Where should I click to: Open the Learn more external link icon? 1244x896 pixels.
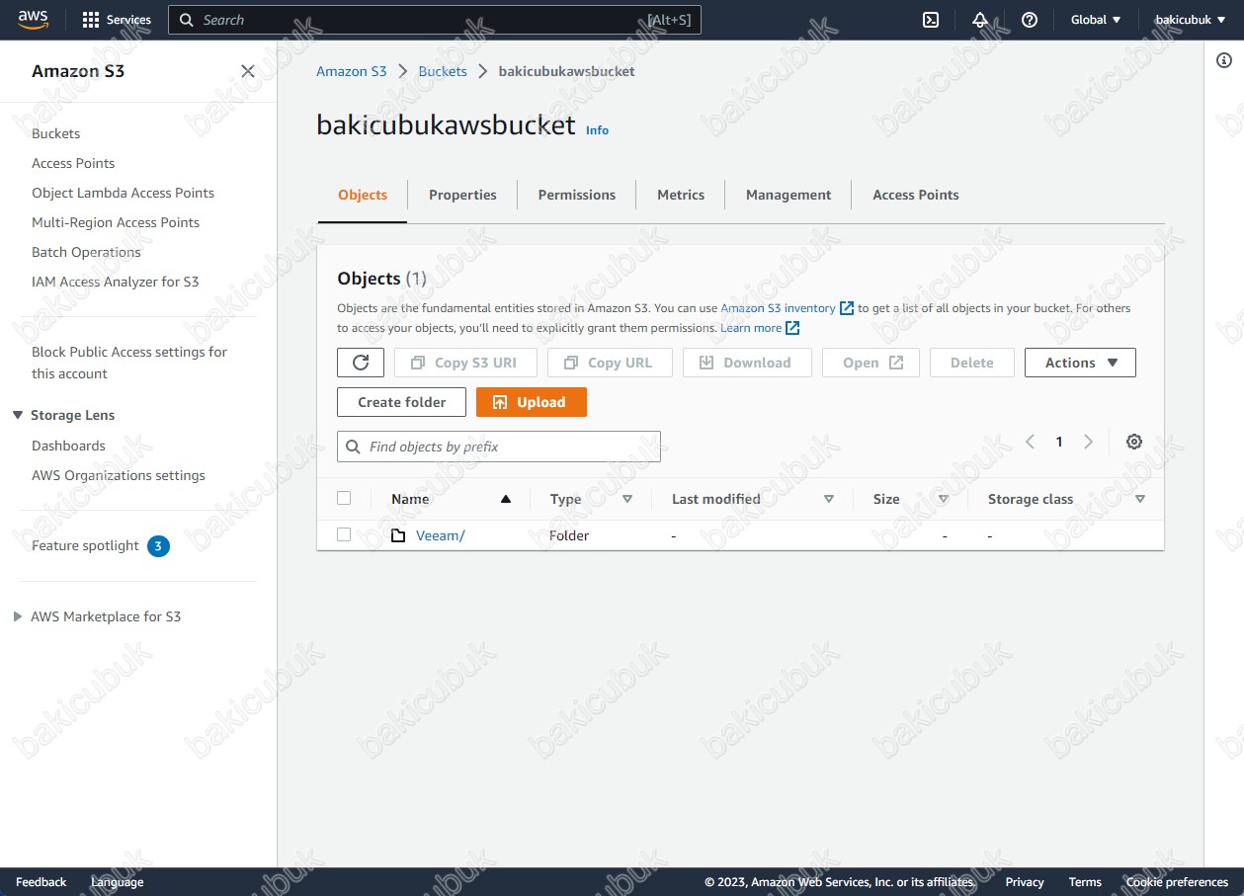792,328
